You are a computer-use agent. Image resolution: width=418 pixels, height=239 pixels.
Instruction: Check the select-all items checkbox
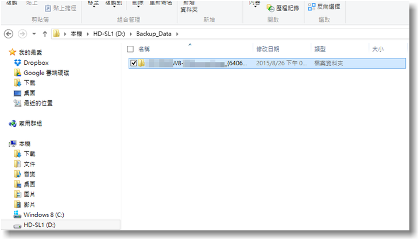(x=130, y=49)
